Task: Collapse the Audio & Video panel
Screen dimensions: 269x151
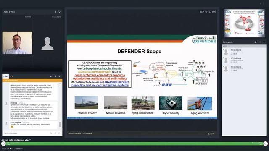Action: tap(60, 12)
